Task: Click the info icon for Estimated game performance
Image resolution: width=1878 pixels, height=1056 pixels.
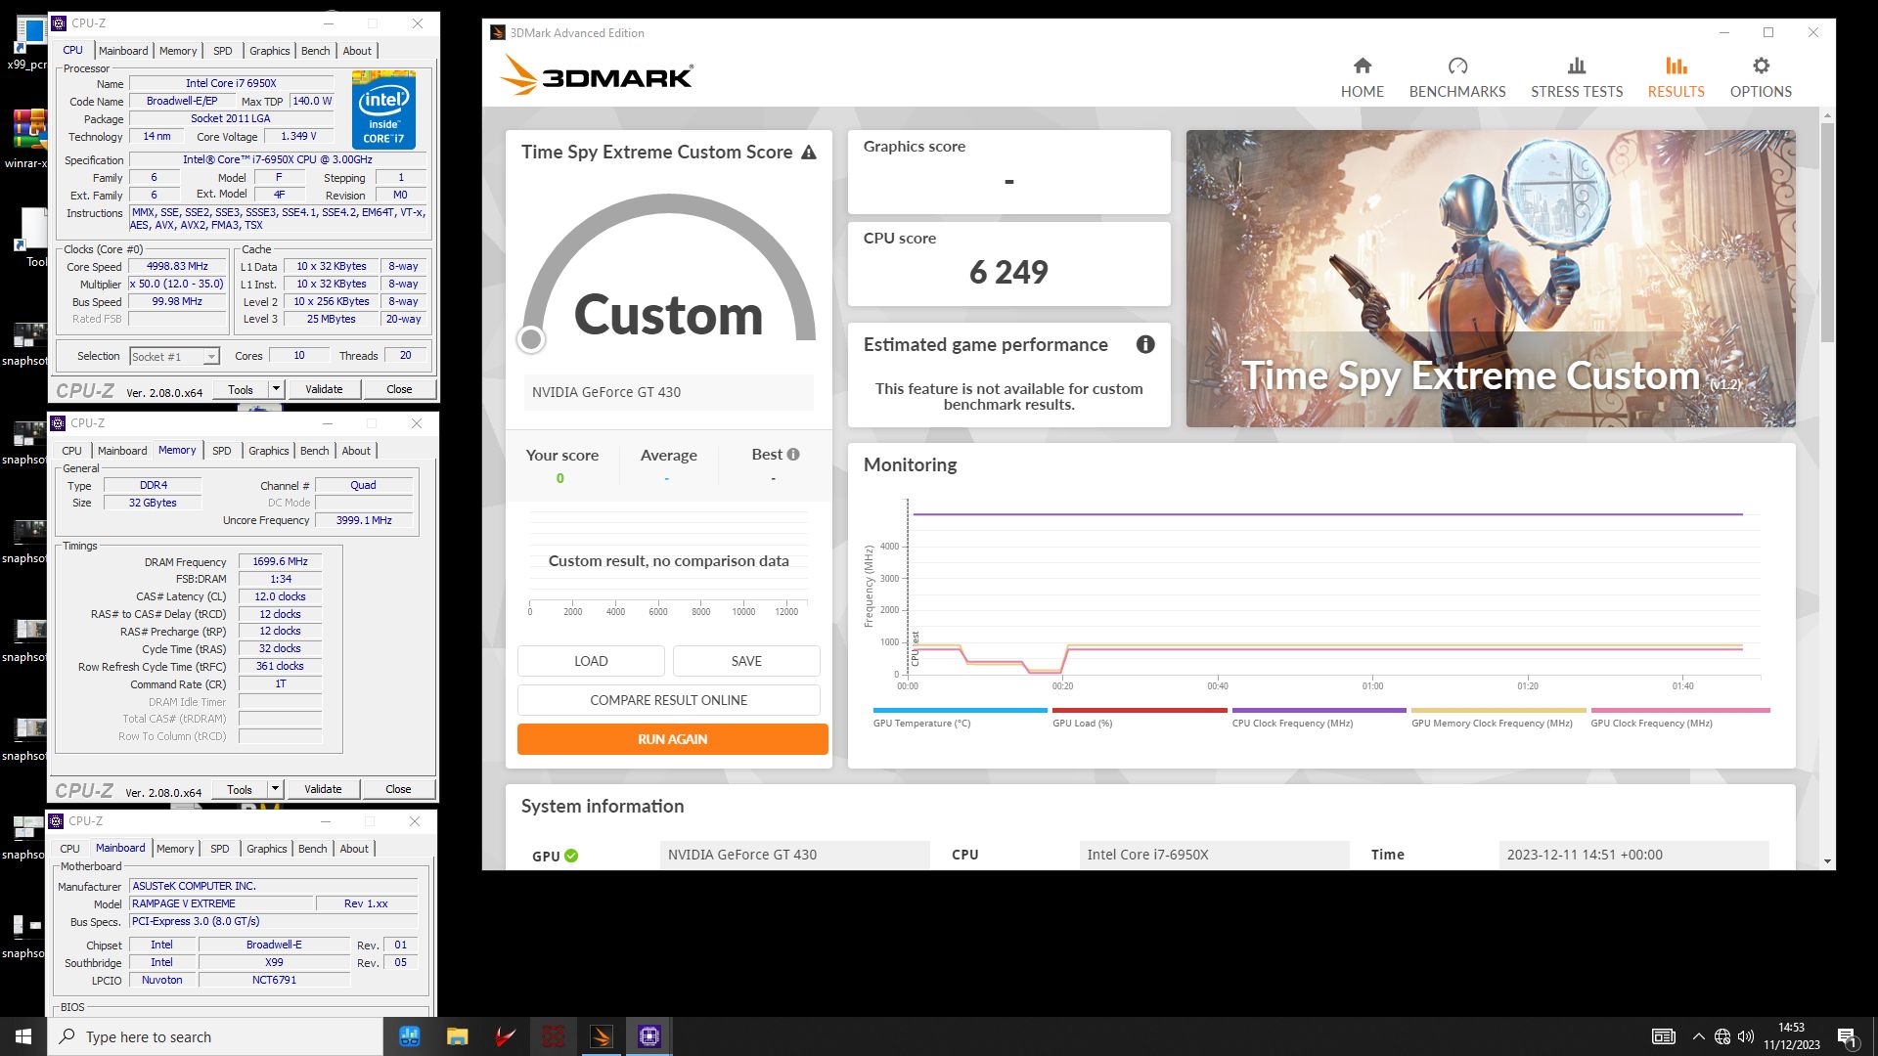Action: pyautogui.click(x=1145, y=344)
